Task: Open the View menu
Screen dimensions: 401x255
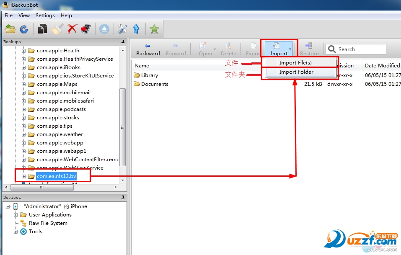Action: (x=24, y=15)
